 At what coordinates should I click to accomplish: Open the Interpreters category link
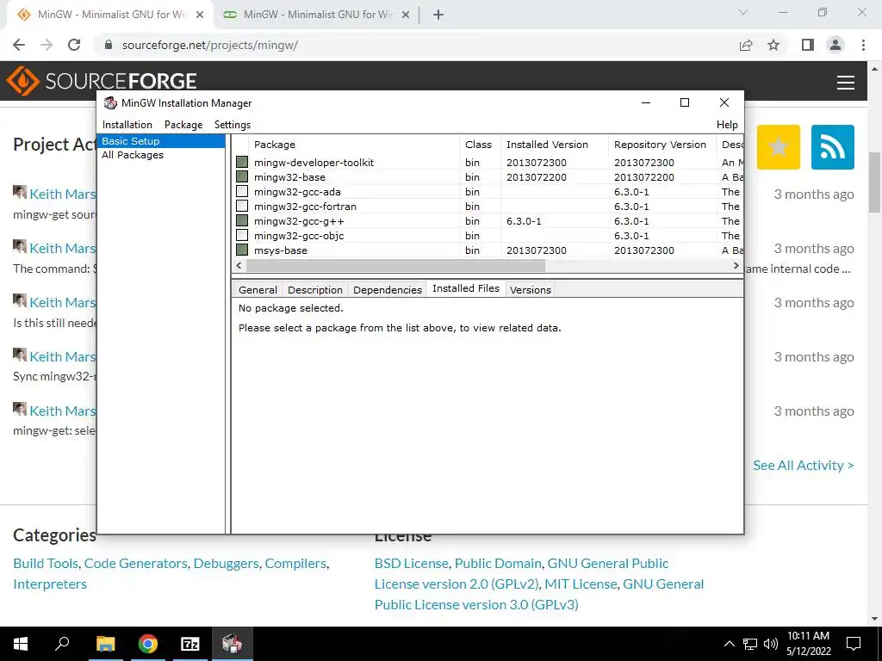[x=50, y=584]
